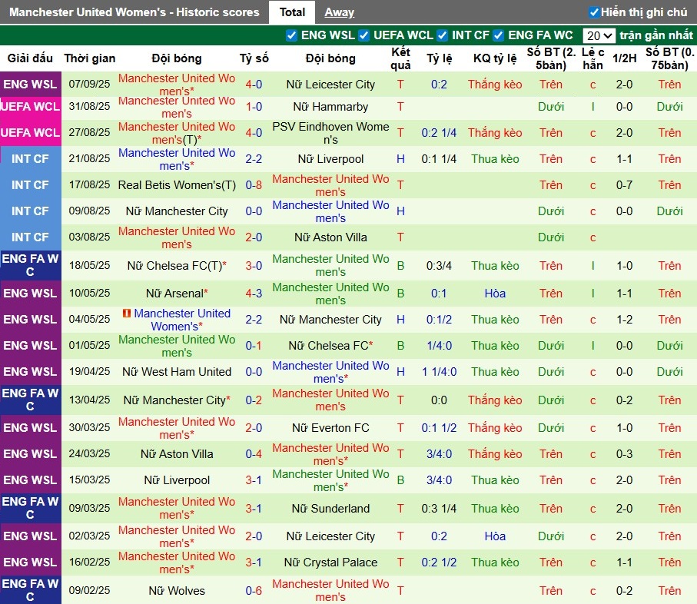Click the Nữ West Ham United team name

click(177, 372)
